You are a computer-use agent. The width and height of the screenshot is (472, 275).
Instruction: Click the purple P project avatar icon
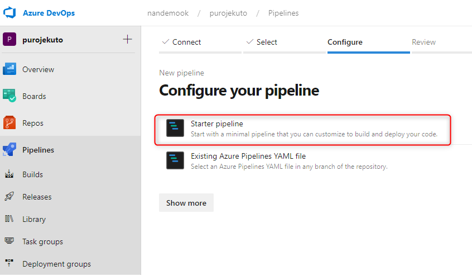pos(9,40)
